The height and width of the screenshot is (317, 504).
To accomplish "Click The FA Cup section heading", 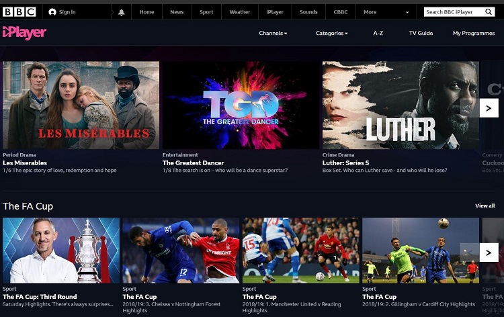I will [28, 206].
